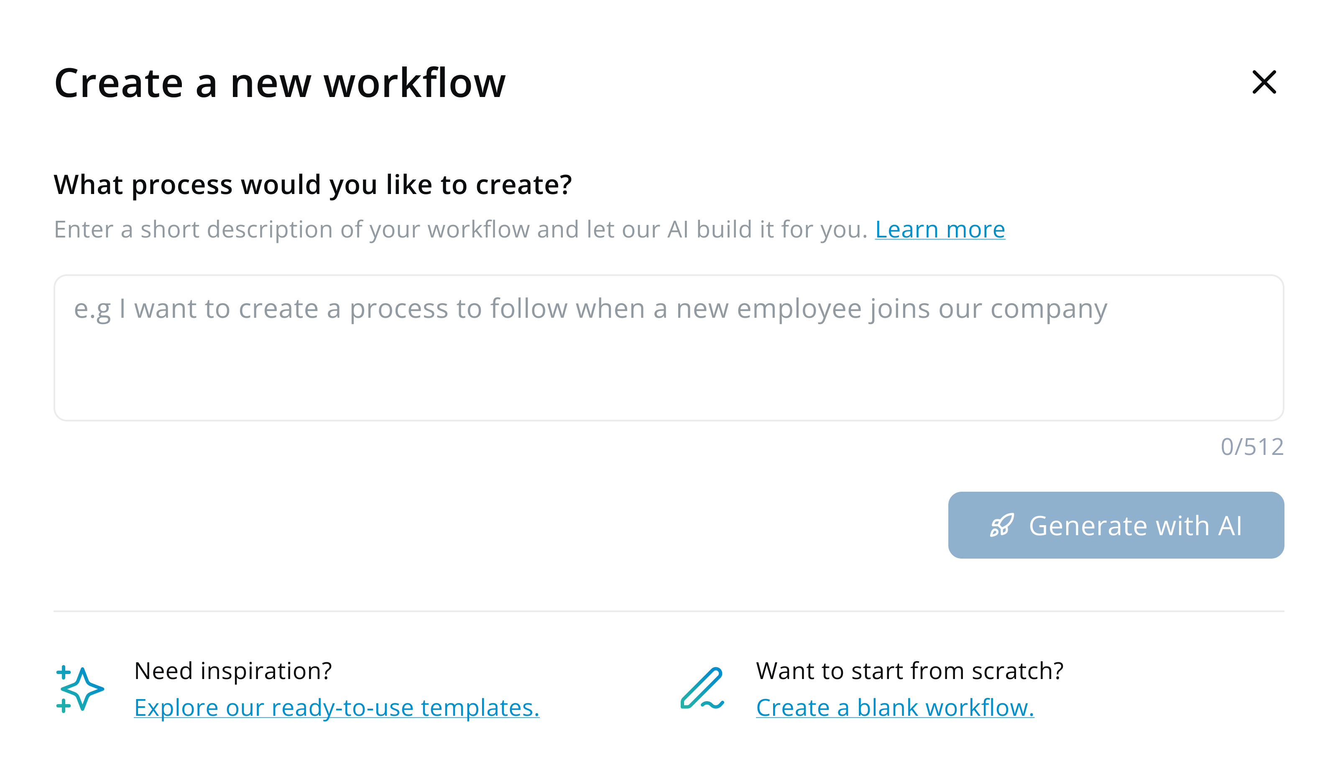Click the upper plus sign beside the star
This screenshot has width=1338, height=766.
(63, 672)
